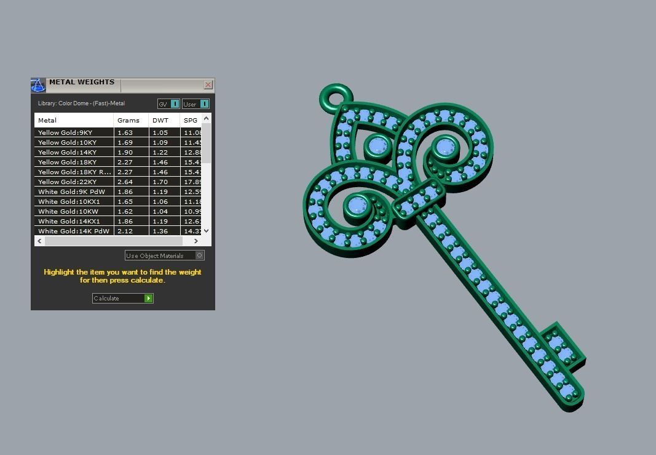Click the horizontal scroll right arrow
This screenshot has height=455, width=656.
click(196, 241)
